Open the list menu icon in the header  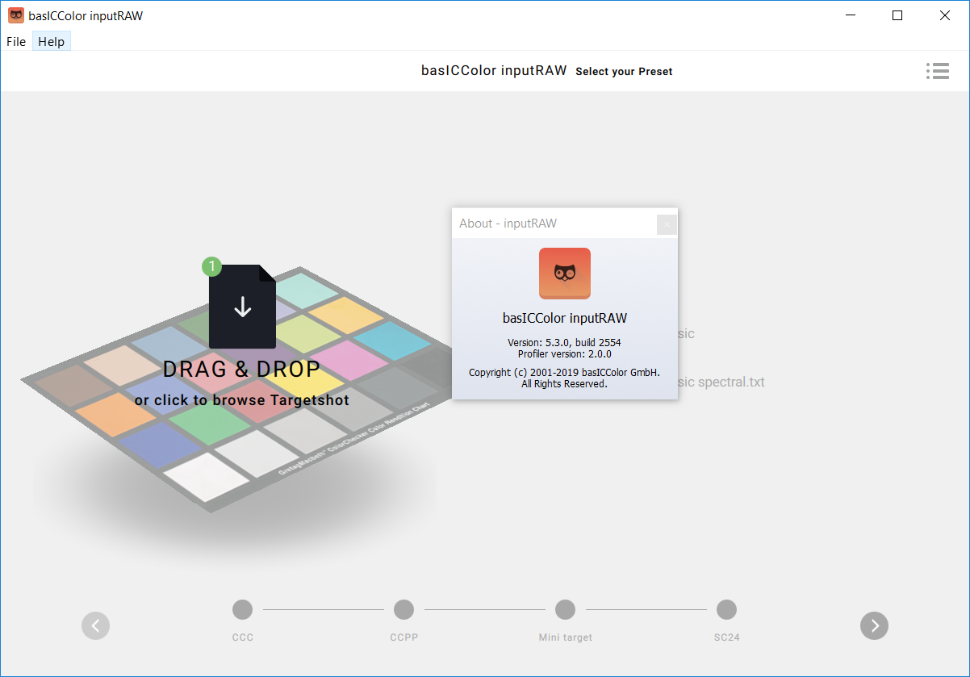(938, 71)
